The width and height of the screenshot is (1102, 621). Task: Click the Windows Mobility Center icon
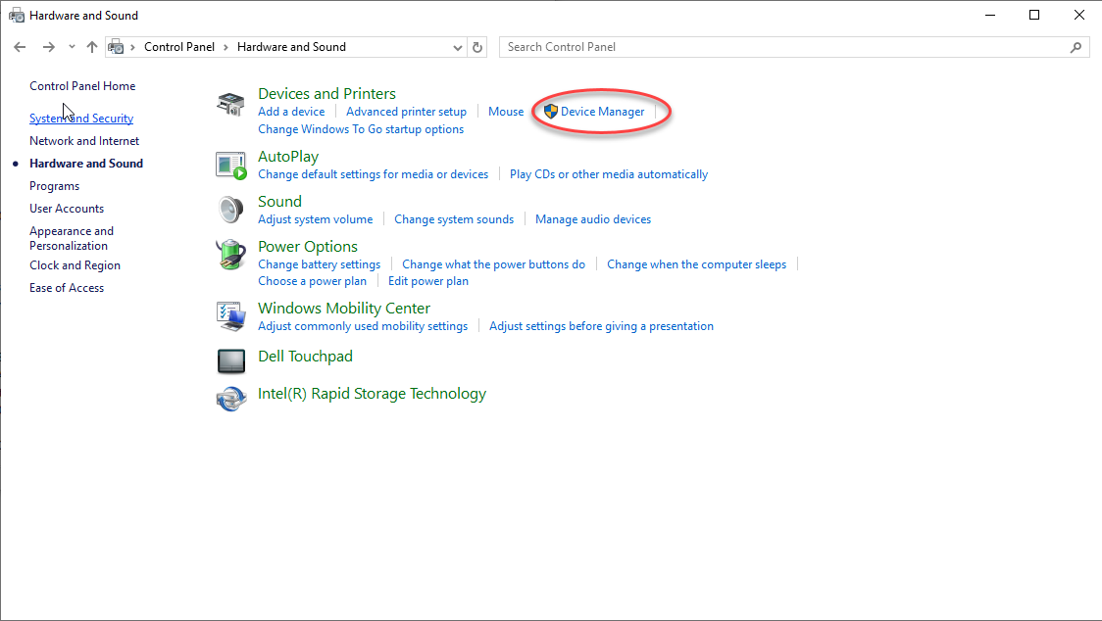tap(230, 316)
